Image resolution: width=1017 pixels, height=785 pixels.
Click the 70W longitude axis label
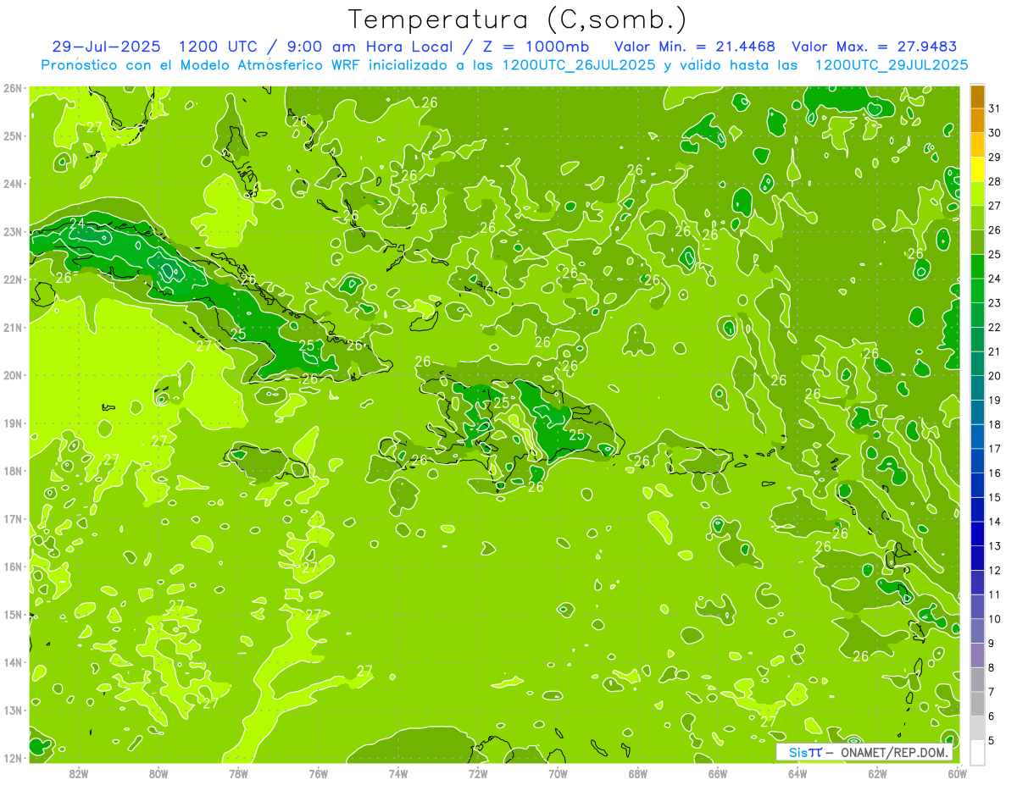(x=558, y=773)
